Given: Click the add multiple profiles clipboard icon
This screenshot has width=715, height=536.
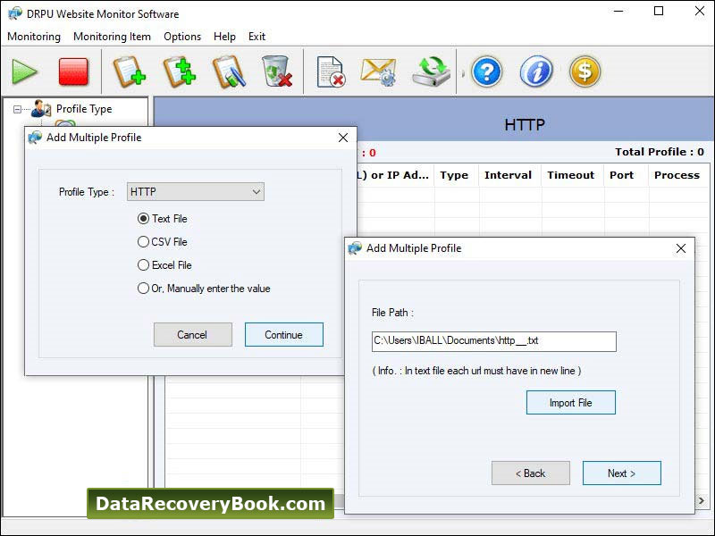Looking at the screenshot, I should click(180, 71).
